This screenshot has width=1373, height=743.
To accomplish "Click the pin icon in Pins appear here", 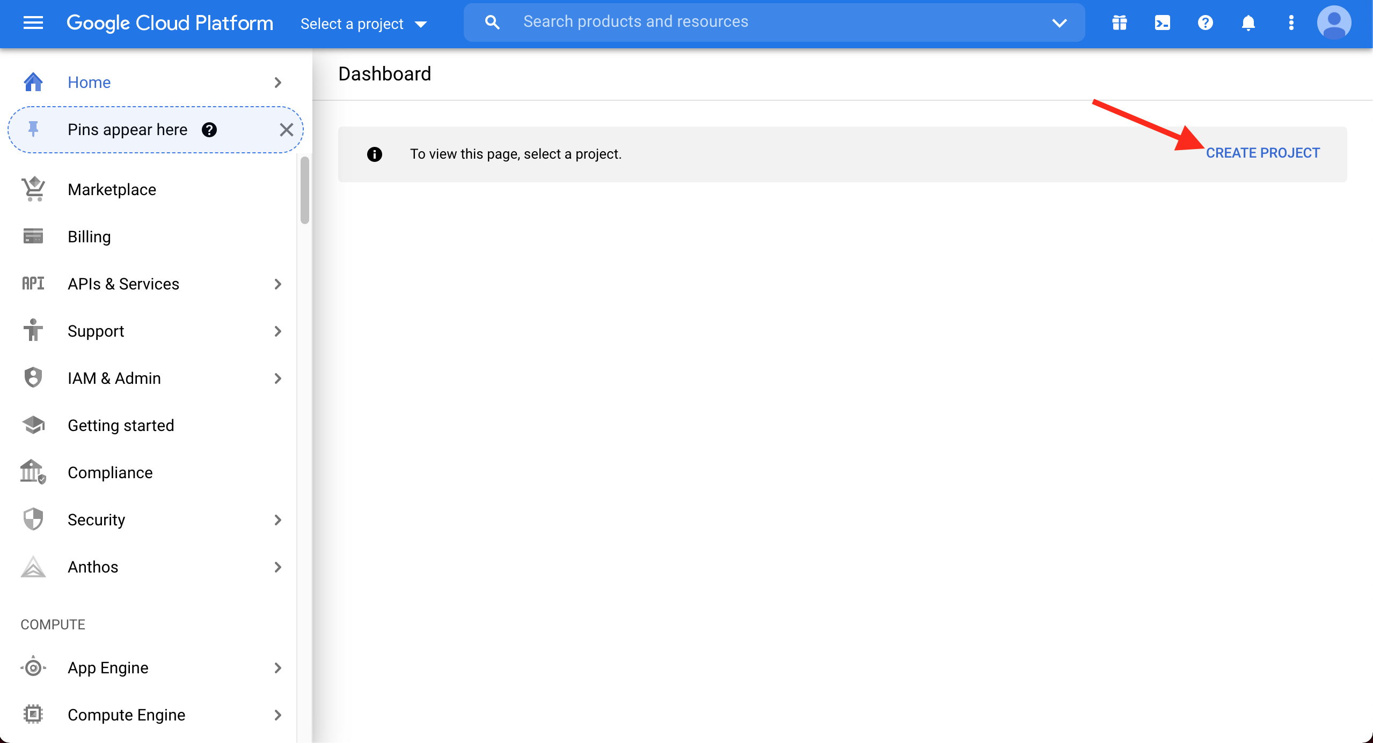I will 33,129.
